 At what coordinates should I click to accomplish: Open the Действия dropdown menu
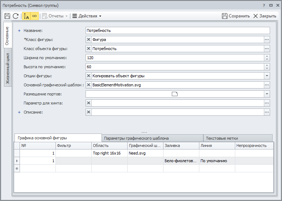click(87, 16)
